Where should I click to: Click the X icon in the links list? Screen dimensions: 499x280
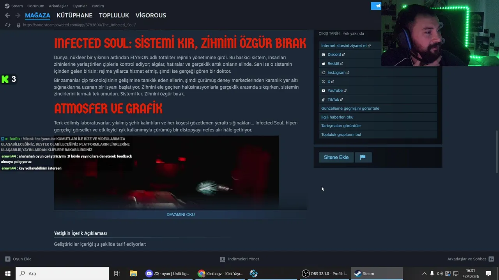324,82
